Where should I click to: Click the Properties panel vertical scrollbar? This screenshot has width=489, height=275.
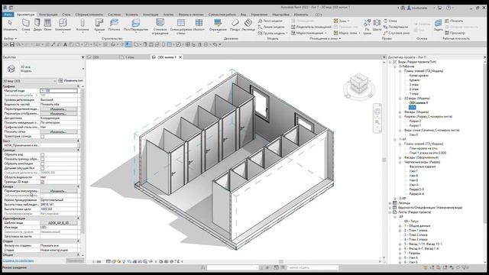83,162
